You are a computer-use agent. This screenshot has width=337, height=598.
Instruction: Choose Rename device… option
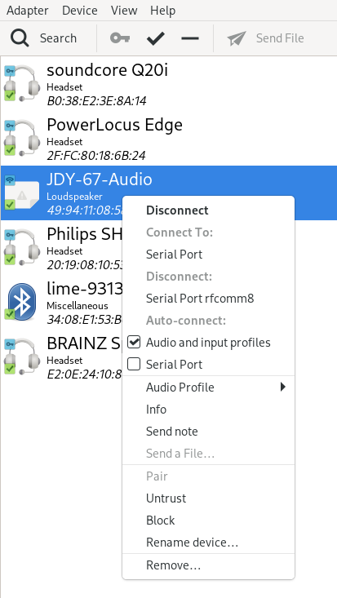pyautogui.click(x=192, y=543)
